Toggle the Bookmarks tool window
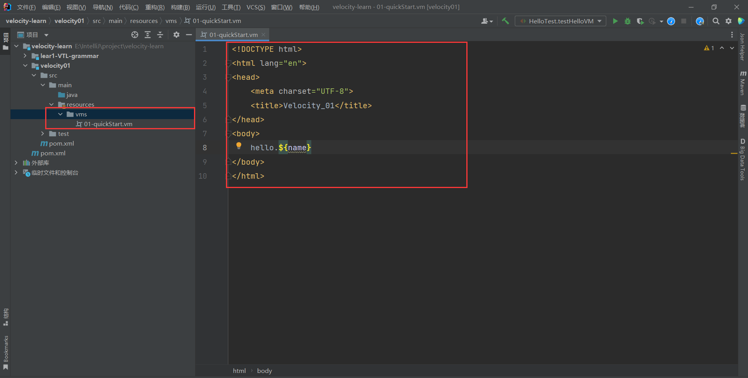This screenshot has height=378, width=748. tap(5, 353)
